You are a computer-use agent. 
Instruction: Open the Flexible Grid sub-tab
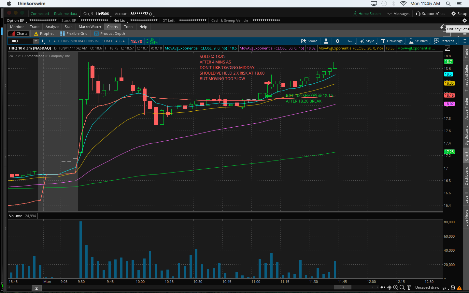pos(74,34)
